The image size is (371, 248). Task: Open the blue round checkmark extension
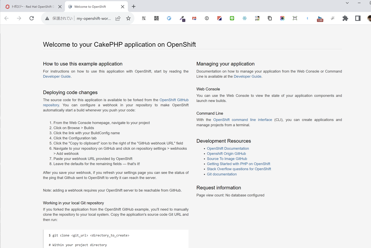pos(169,18)
